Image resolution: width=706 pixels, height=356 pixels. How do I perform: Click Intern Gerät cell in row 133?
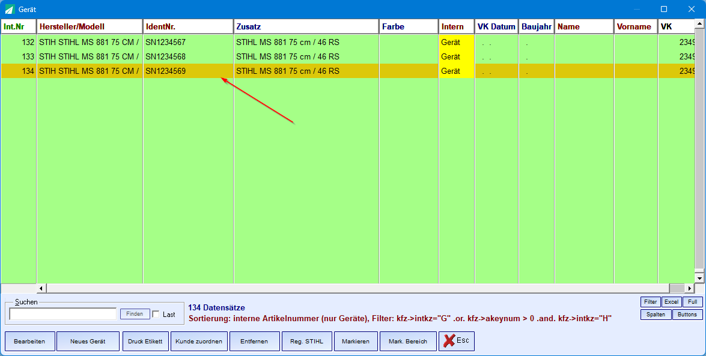457,56
